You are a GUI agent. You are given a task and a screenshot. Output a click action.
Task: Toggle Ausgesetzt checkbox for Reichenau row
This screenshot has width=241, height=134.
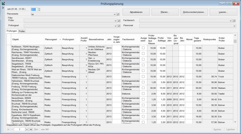pyautogui.click(x=143, y=54)
